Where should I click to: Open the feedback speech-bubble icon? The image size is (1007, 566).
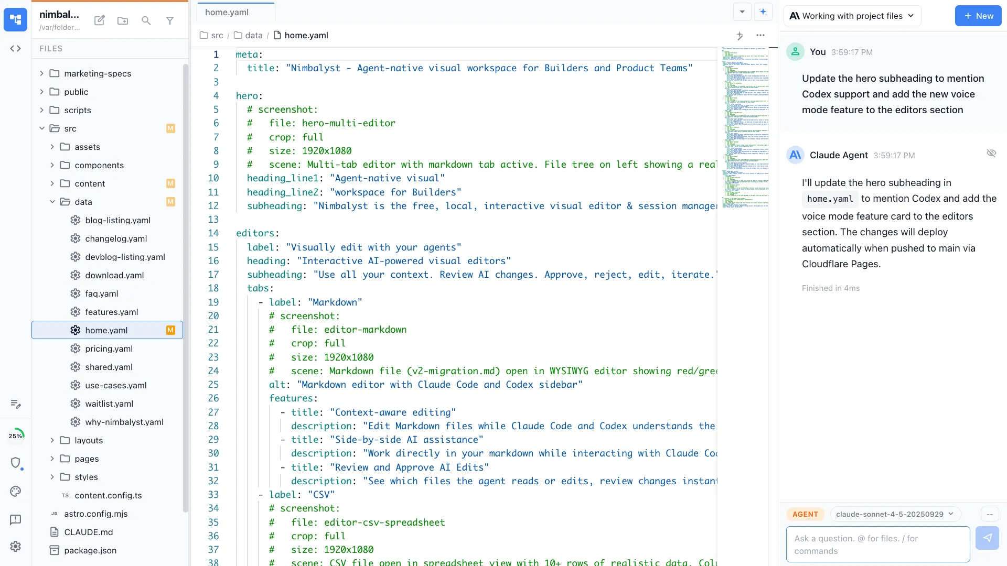tap(15, 520)
